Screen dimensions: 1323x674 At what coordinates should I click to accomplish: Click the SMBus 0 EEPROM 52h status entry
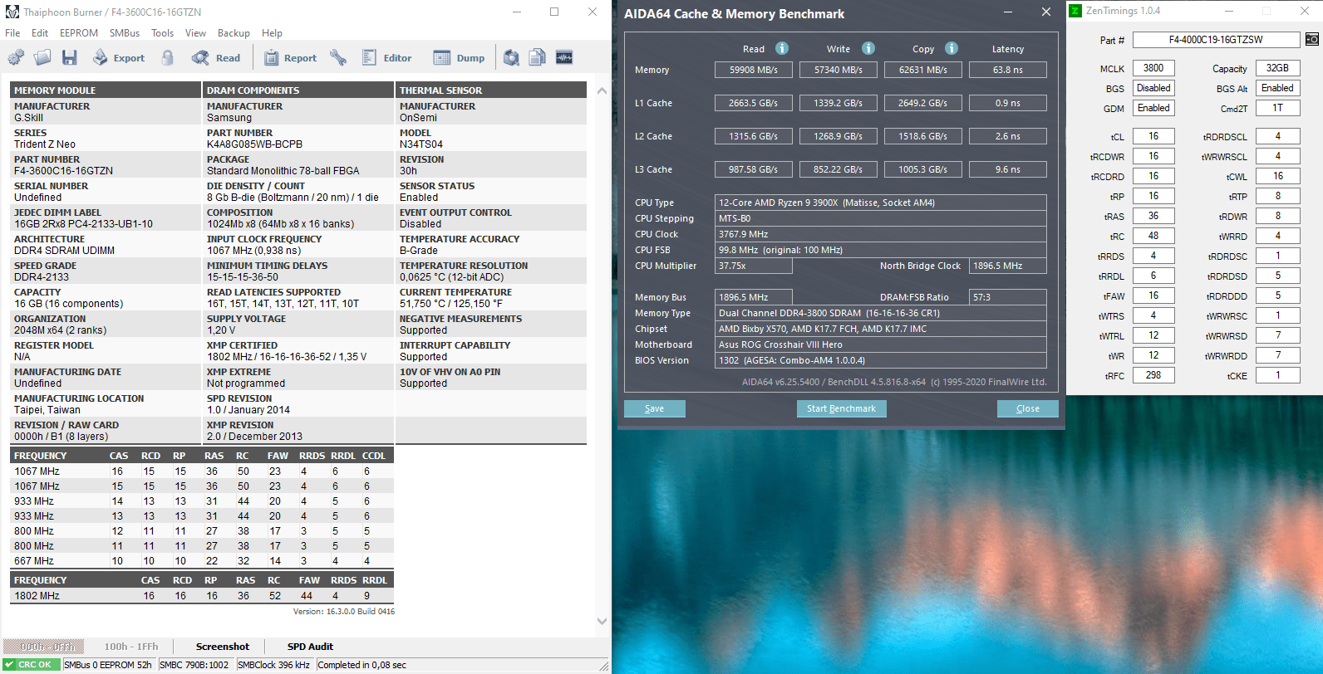click(x=108, y=665)
